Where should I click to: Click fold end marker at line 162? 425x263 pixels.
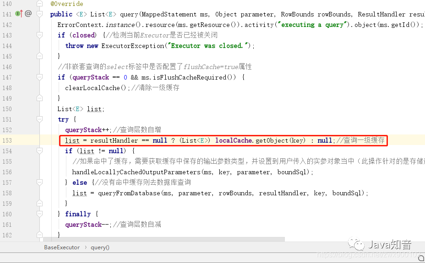coord(39,235)
